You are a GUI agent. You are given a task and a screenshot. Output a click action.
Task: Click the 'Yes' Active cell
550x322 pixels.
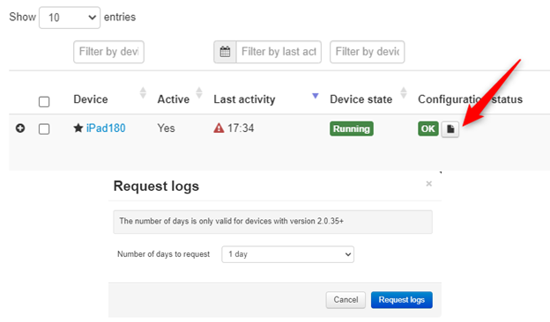pyautogui.click(x=166, y=128)
